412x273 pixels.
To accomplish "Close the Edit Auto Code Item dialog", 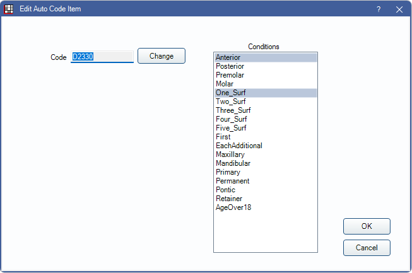I will click(399, 9).
